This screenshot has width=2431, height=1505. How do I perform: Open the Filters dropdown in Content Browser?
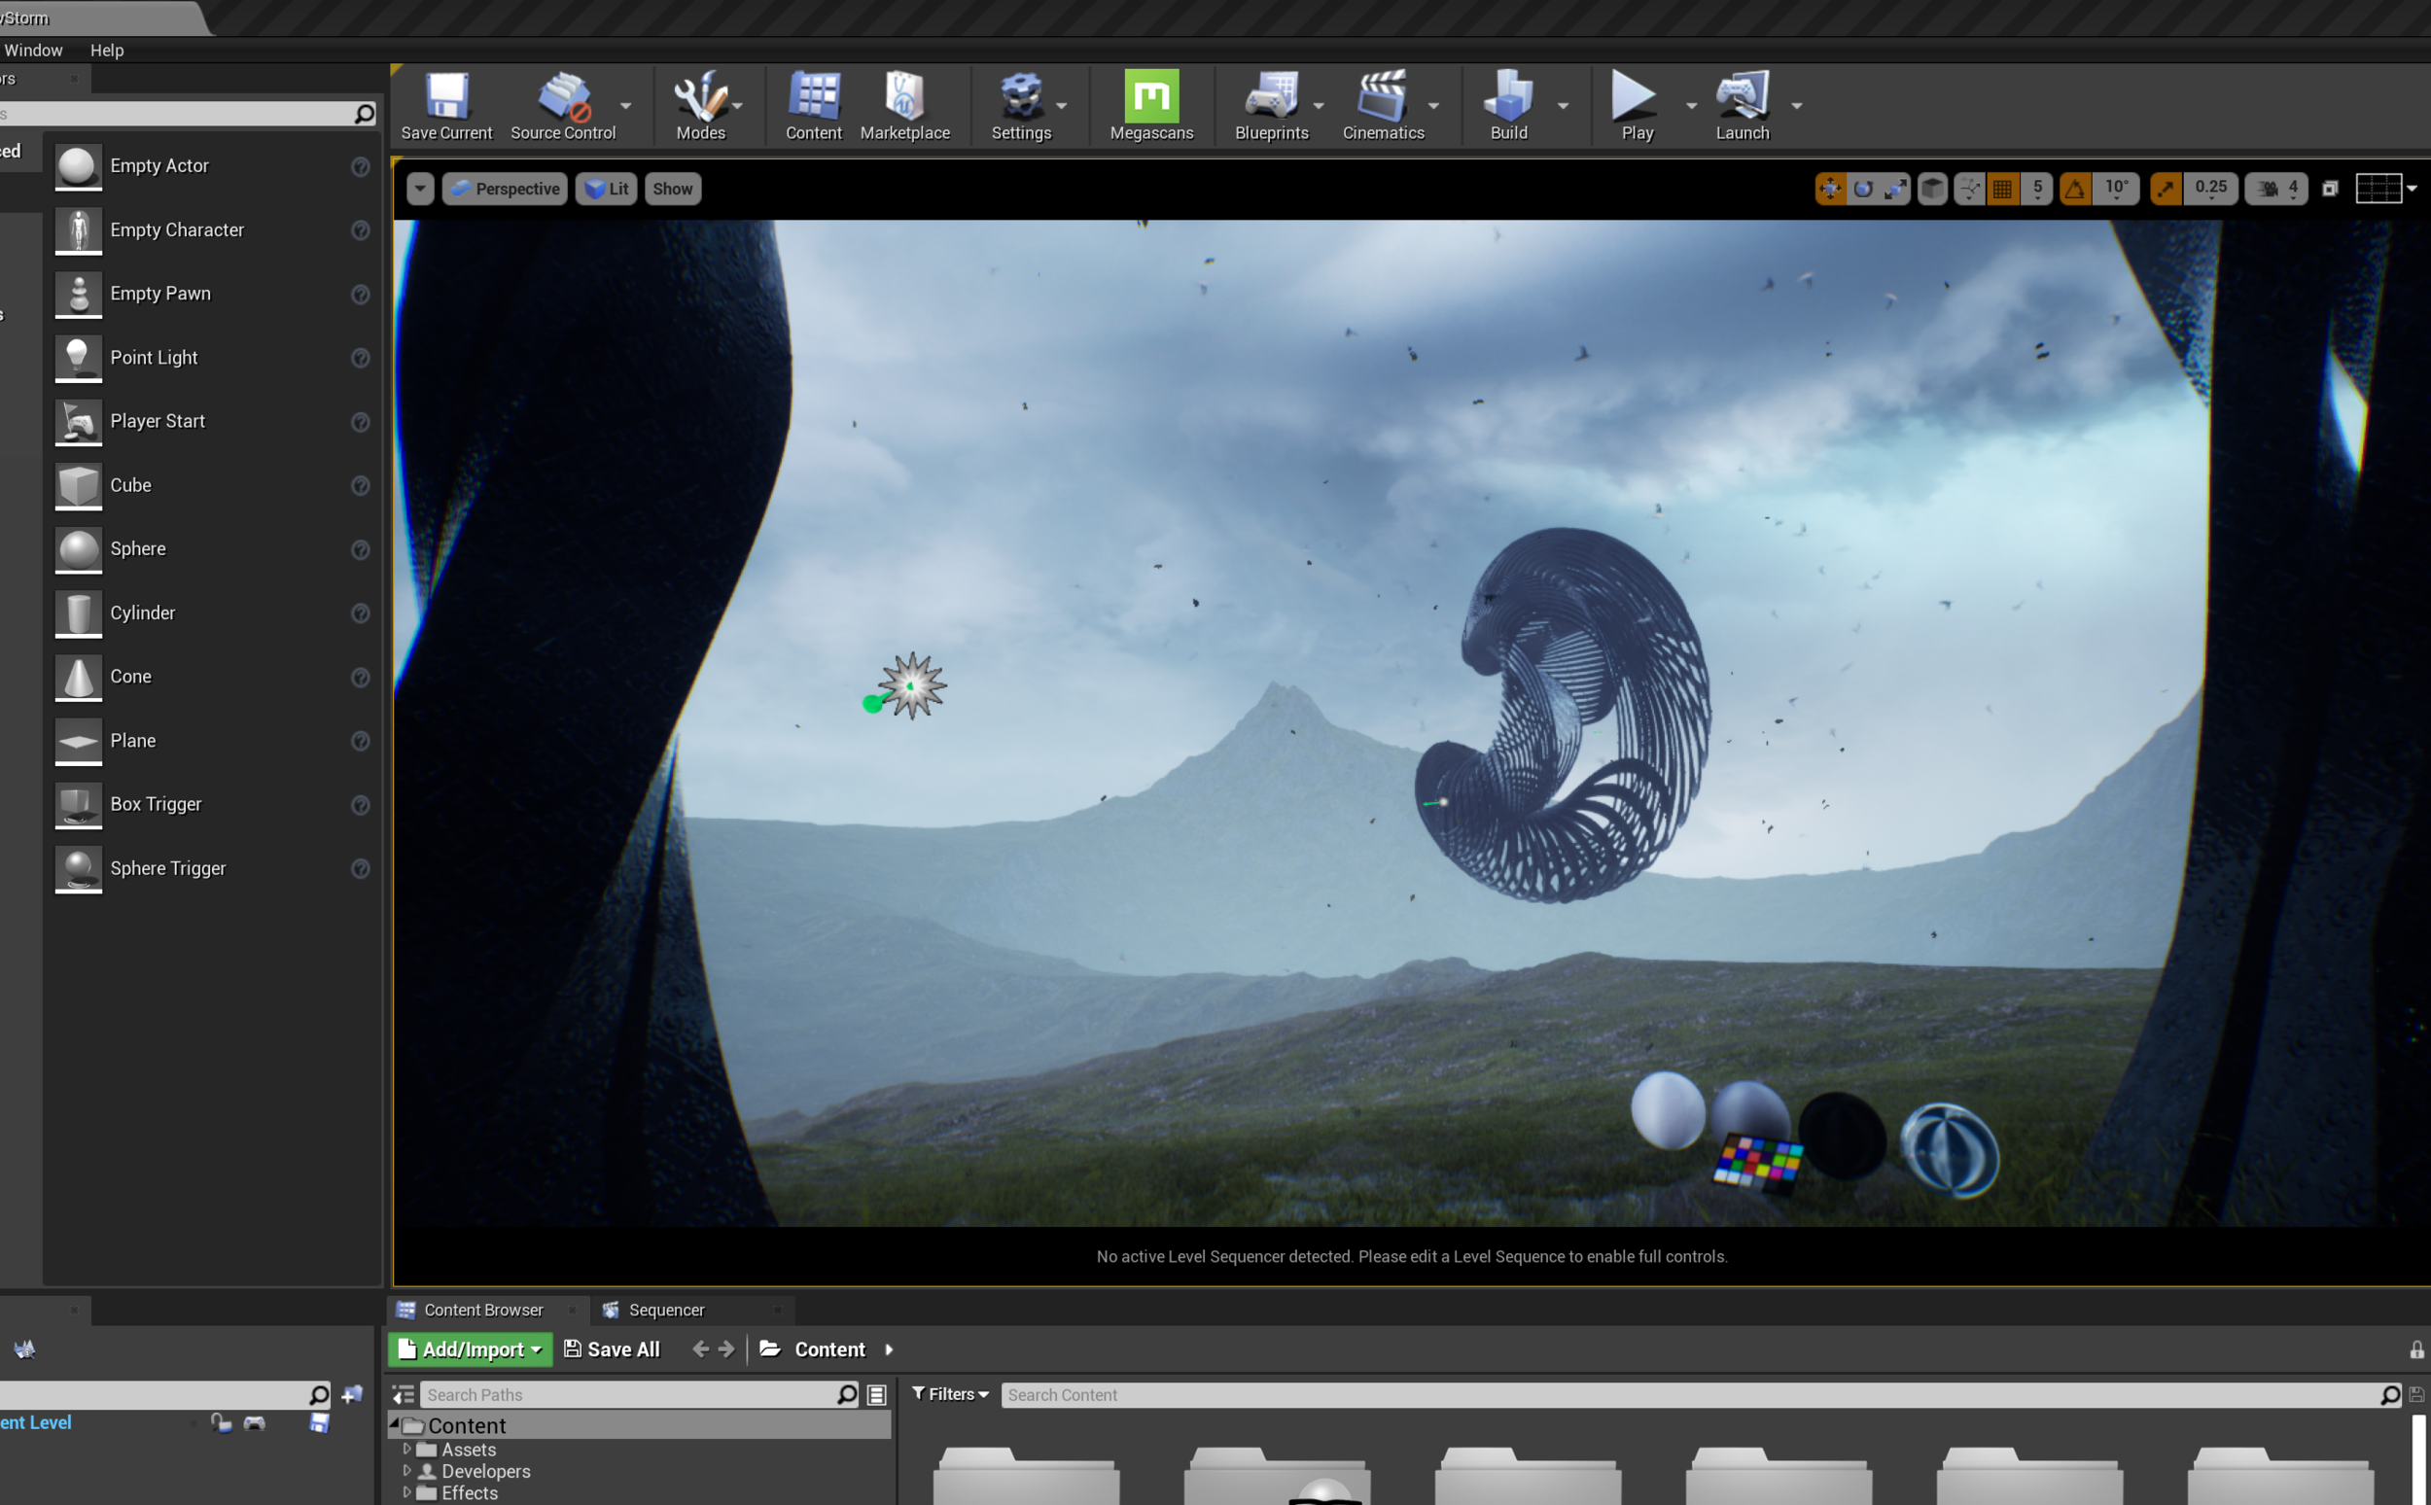click(x=950, y=1394)
